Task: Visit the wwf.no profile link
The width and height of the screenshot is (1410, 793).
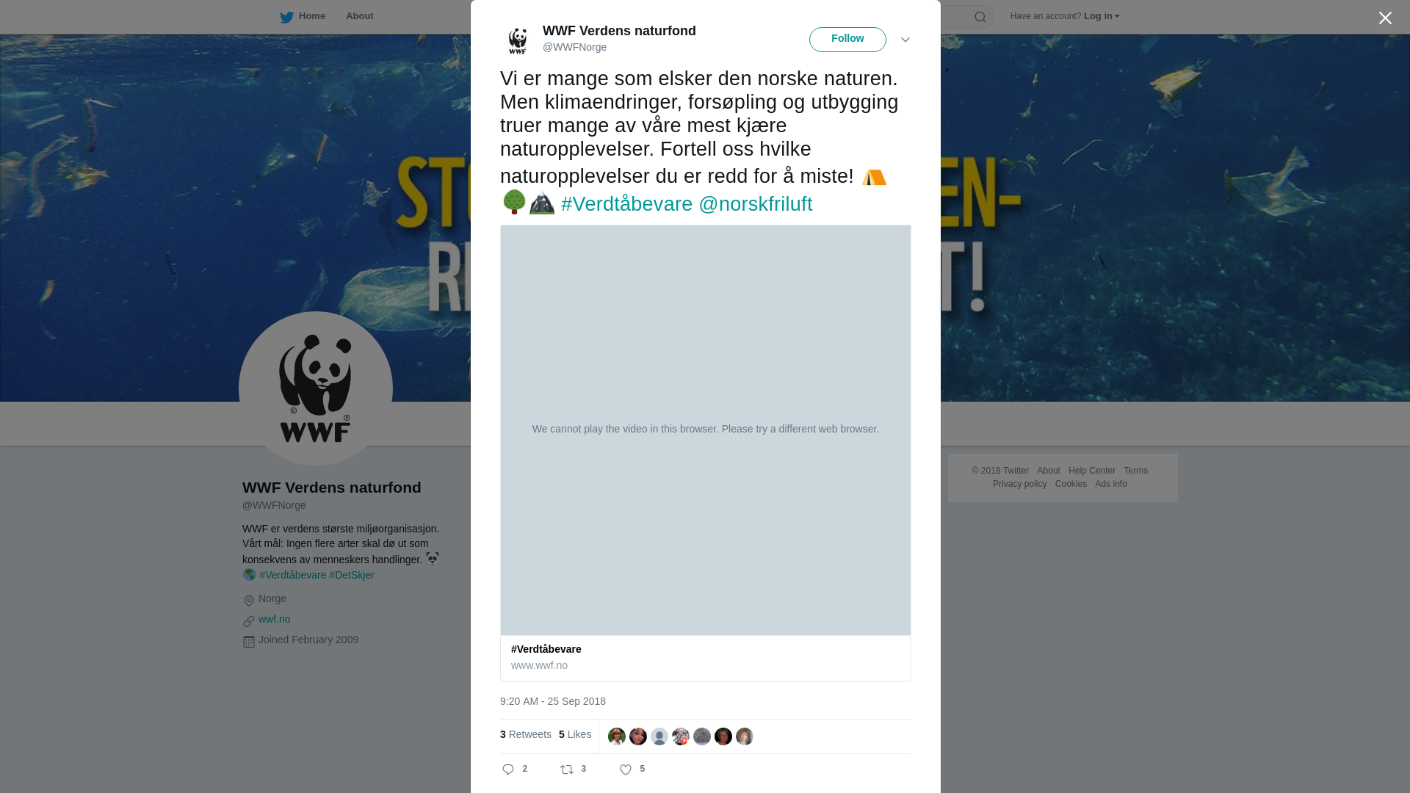Action: [x=275, y=619]
